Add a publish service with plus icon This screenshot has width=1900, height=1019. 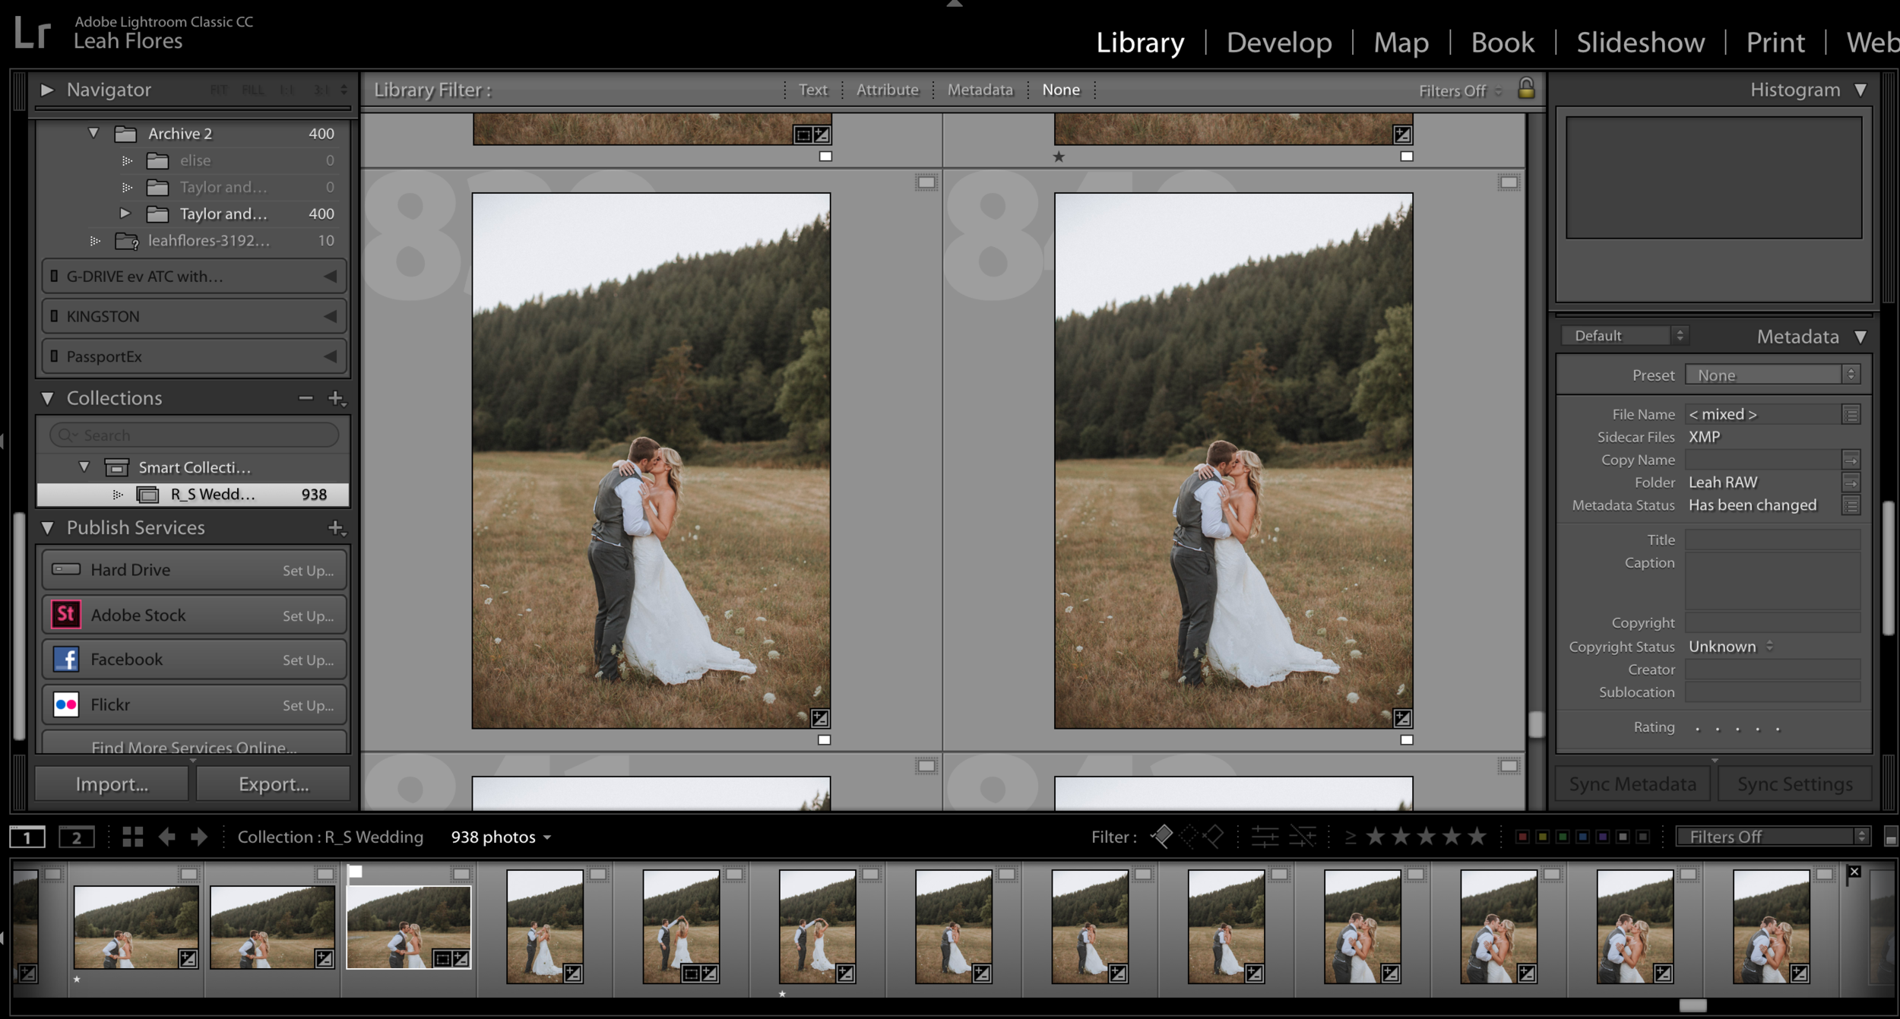336,527
